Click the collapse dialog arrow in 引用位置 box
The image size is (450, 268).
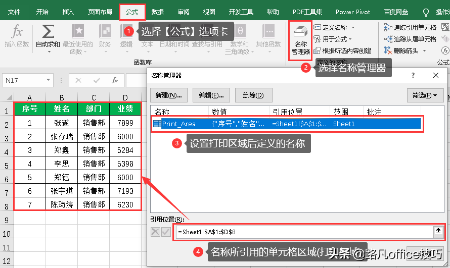pyautogui.click(x=438, y=231)
